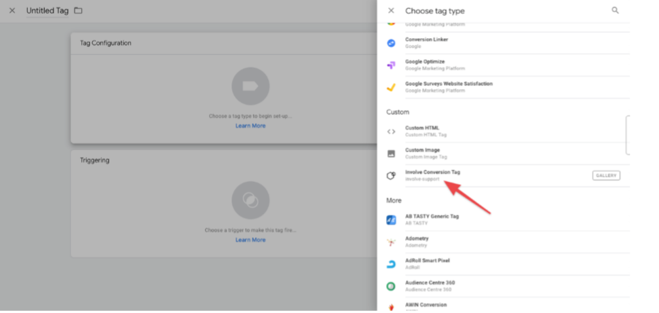
Task: Select AWIN Conversion tag type
Action: tap(508, 305)
